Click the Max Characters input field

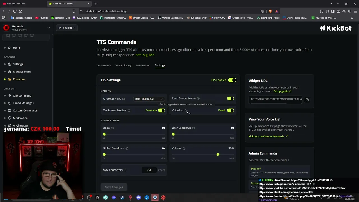(x=149, y=170)
